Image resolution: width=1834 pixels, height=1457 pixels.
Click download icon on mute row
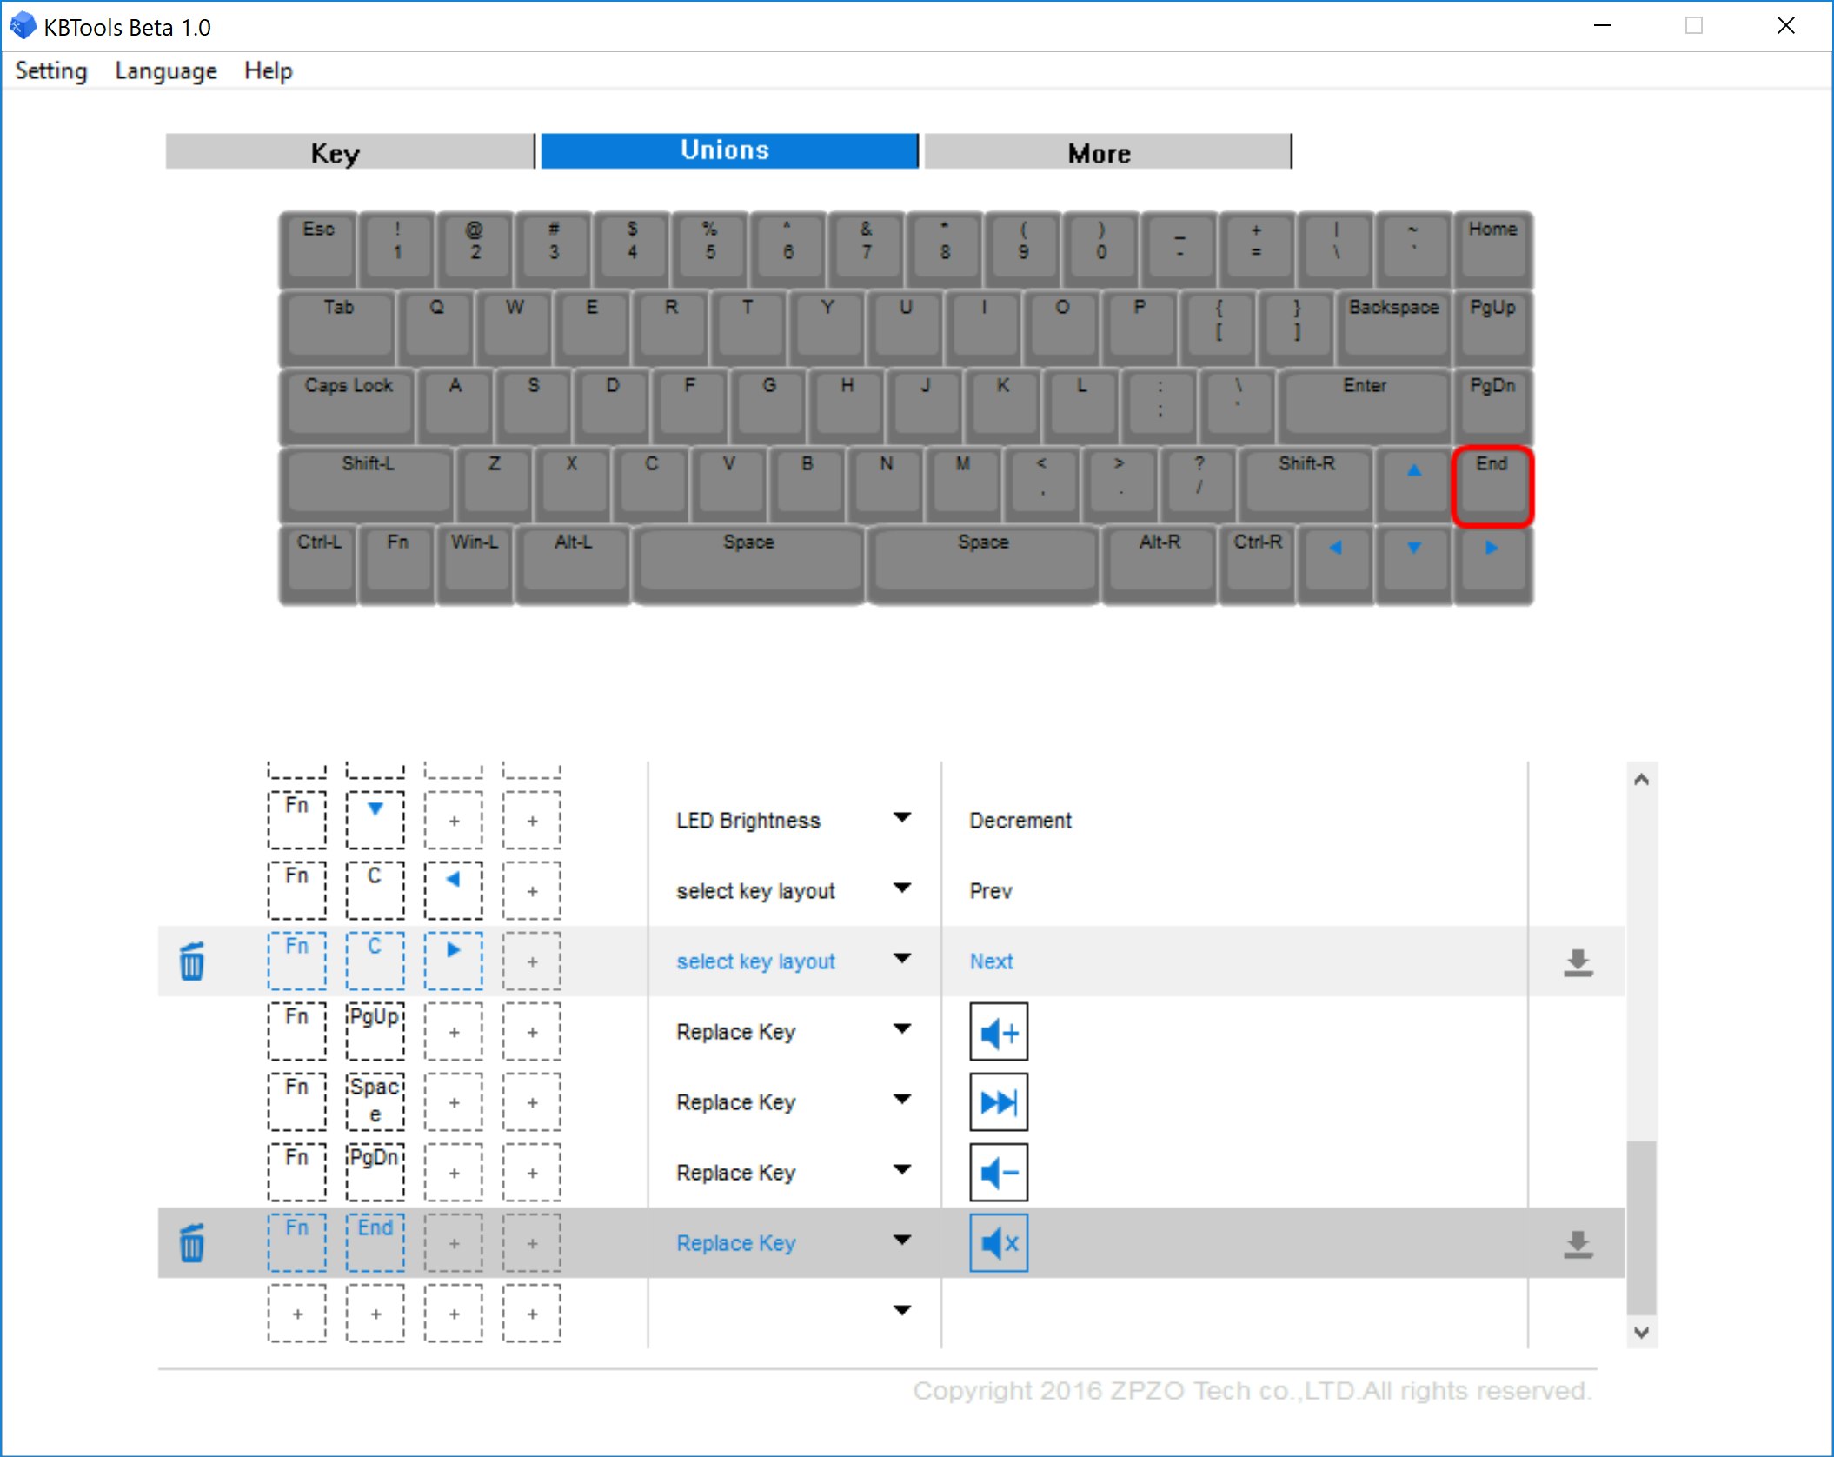[x=1577, y=1243]
